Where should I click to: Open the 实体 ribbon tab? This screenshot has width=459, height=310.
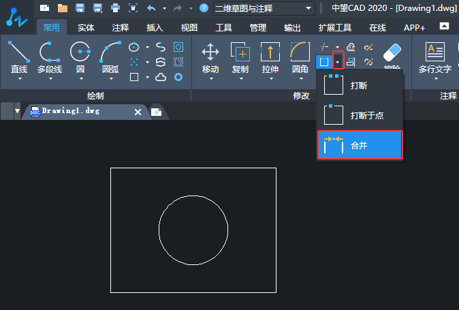pos(86,27)
